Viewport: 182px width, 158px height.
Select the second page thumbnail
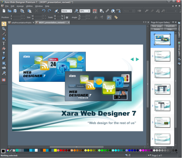point(162,56)
